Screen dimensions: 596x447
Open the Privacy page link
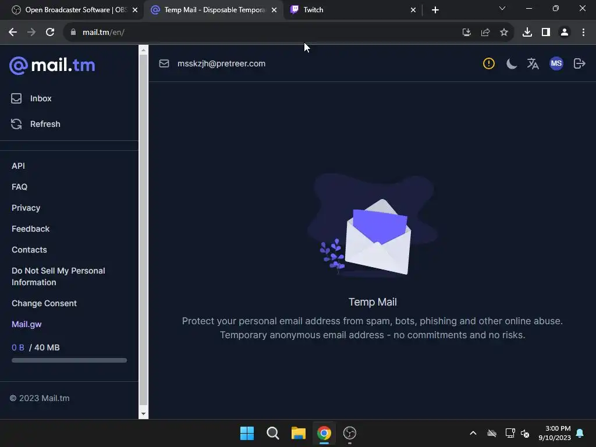point(26,208)
